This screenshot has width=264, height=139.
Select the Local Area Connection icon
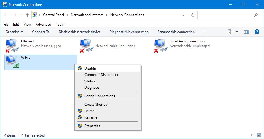[x=161, y=46]
